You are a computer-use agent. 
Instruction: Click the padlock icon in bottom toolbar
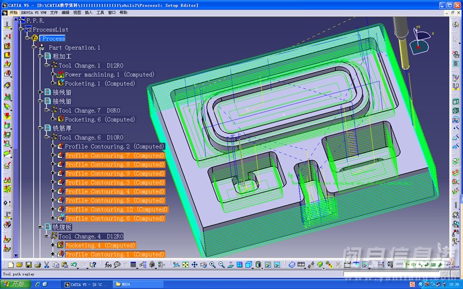(x=152, y=265)
